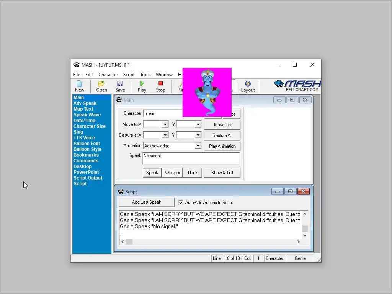Viewport: 392px width, 294px height.
Task: Click the Script window title icon
Action: (x=121, y=191)
